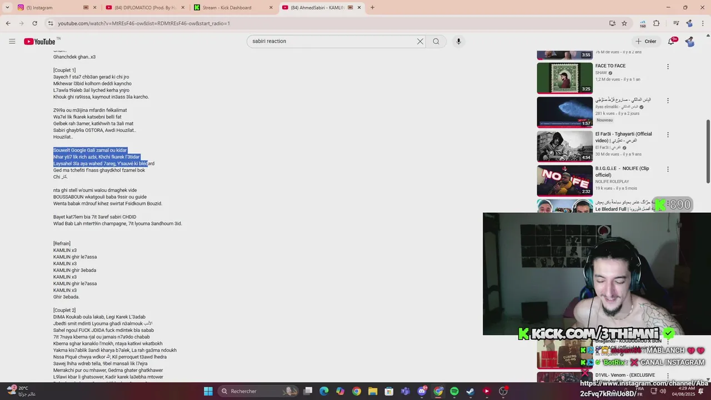Click the magnifier search button
Viewport: 711px width, 400px height.
(x=436, y=41)
